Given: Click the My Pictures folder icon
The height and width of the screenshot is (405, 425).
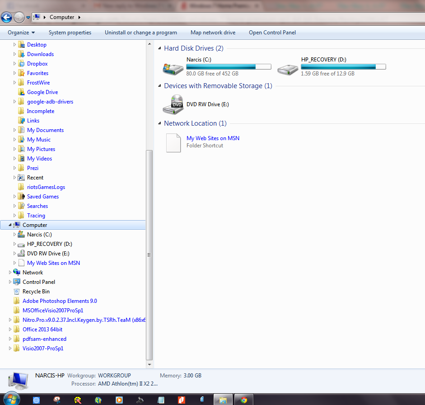Looking at the screenshot, I should tap(22, 149).
